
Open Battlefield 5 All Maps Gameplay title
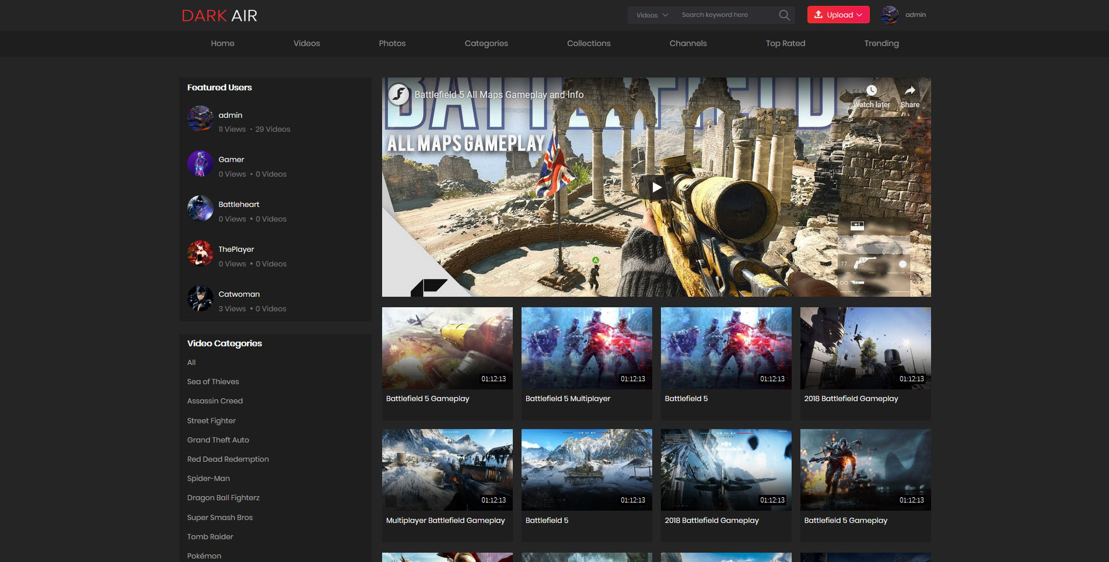pyautogui.click(x=499, y=94)
